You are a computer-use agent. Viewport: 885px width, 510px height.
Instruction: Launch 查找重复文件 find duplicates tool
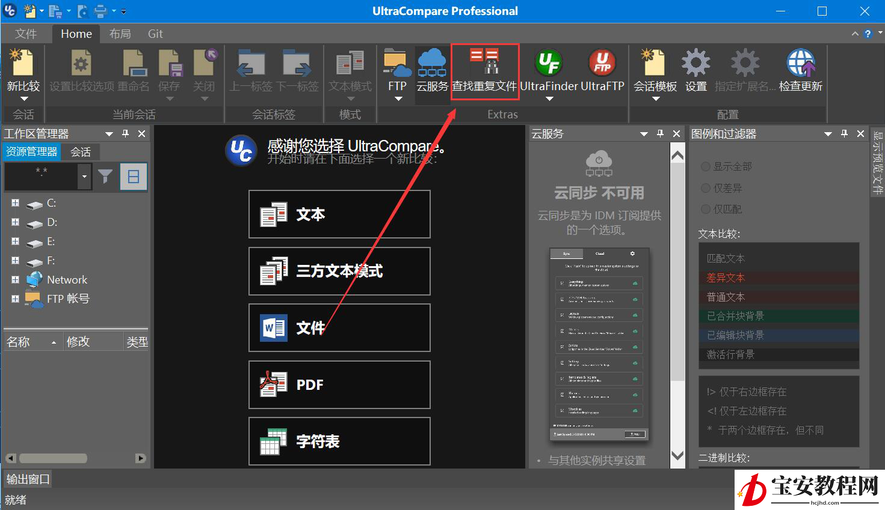pyautogui.click(x=484, y=70)
